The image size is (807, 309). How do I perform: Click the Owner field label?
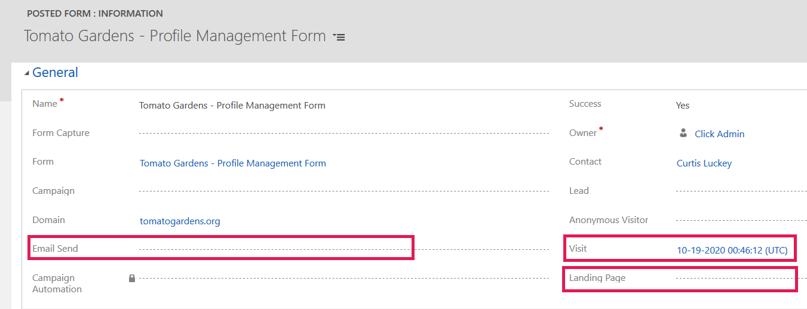pos(583,133)
